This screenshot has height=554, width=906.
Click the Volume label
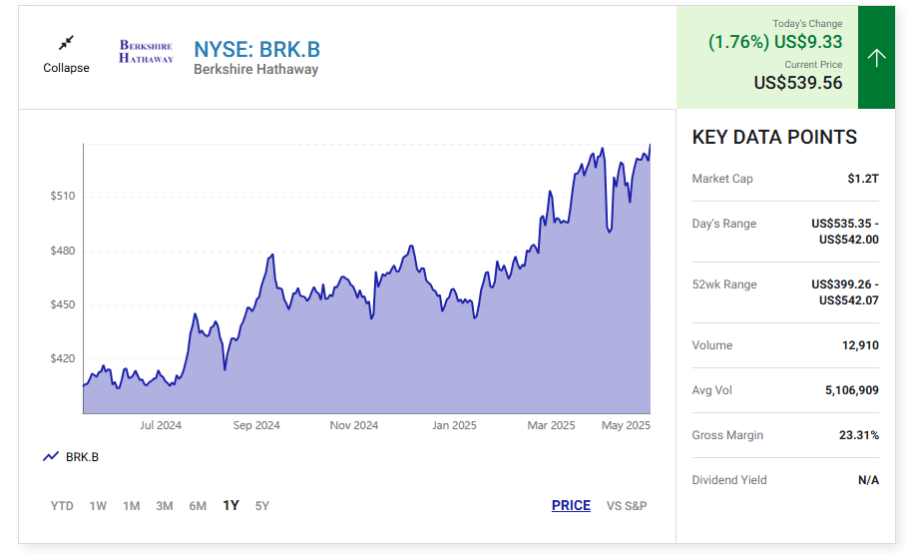(711, 345)
